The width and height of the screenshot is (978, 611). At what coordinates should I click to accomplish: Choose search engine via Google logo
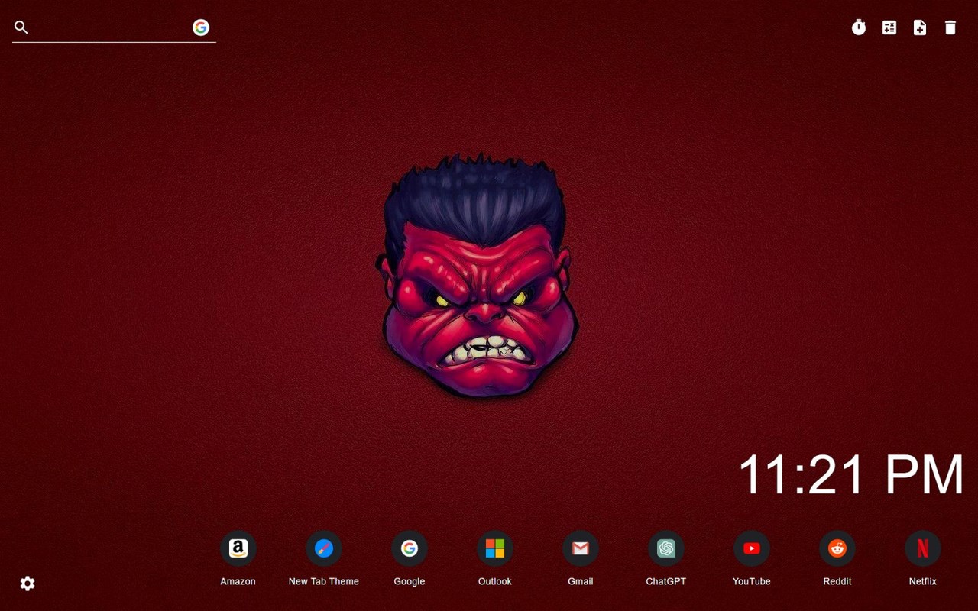(201, 27)
